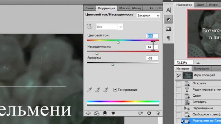
Task: Open the Character panel 'A|' icon
Action: 169,10
